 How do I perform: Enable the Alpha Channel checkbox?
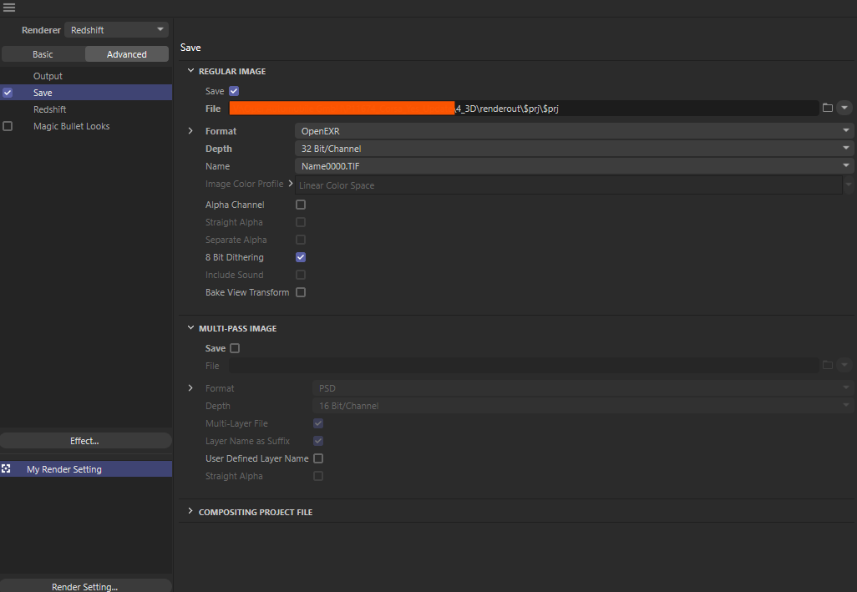pos(301,205)
